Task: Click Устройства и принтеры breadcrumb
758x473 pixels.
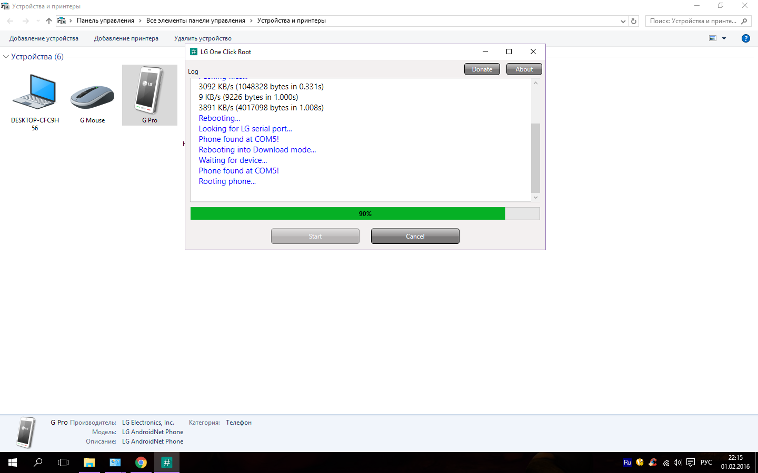Action: point(292,20)
